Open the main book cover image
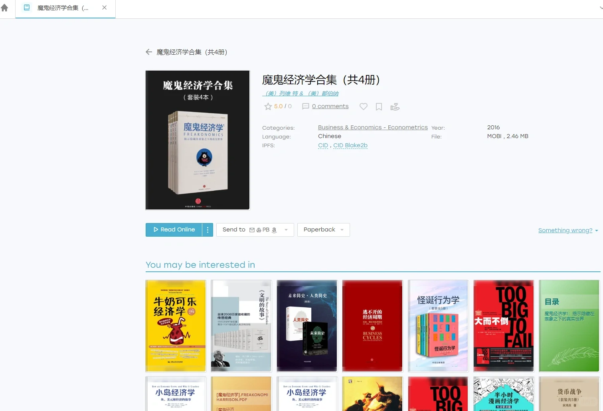Viewport: 603px width, 411px height. [x=198, y=140]
